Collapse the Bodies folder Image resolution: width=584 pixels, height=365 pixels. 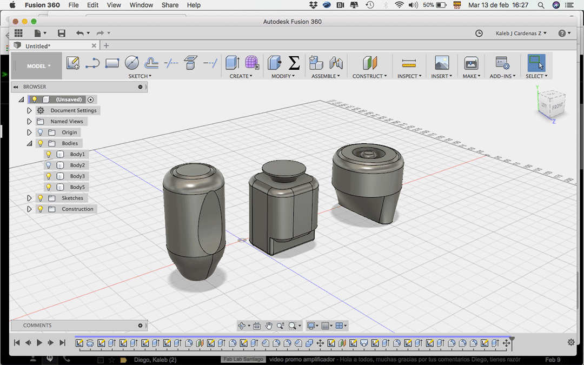(x=30, y=143)
